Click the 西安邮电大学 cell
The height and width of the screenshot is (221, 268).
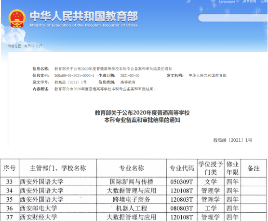(58, 208)
